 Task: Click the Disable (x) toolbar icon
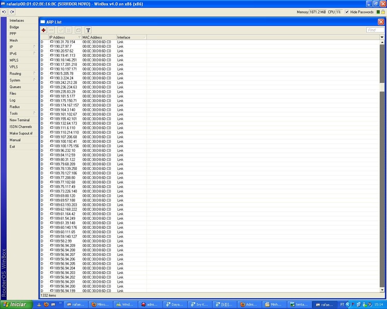[69, 30]
